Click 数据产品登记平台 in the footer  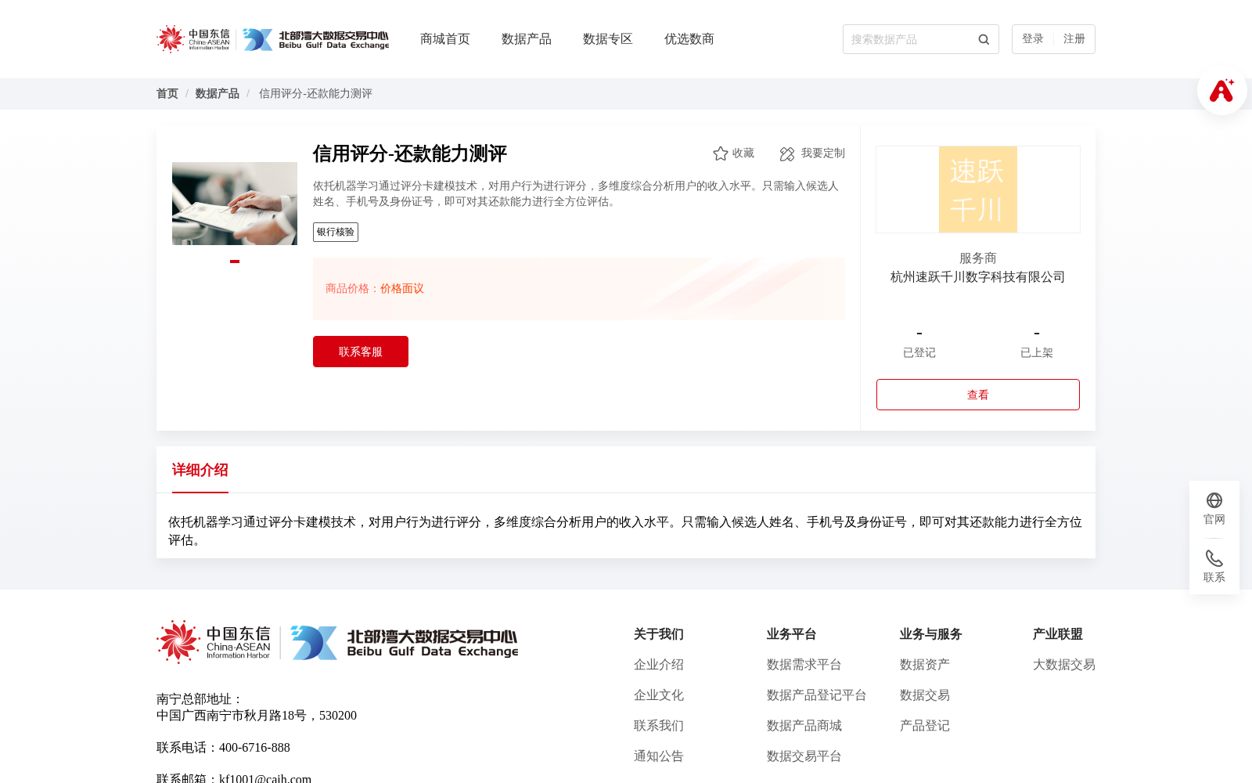click(817, 695)
